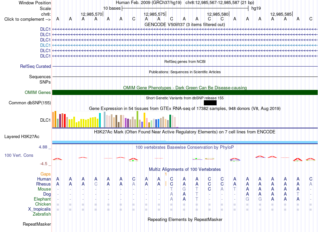Open the RefSeq Curated track label
Viewport: 318px width, 232px height.
click(x=35, y=66)
